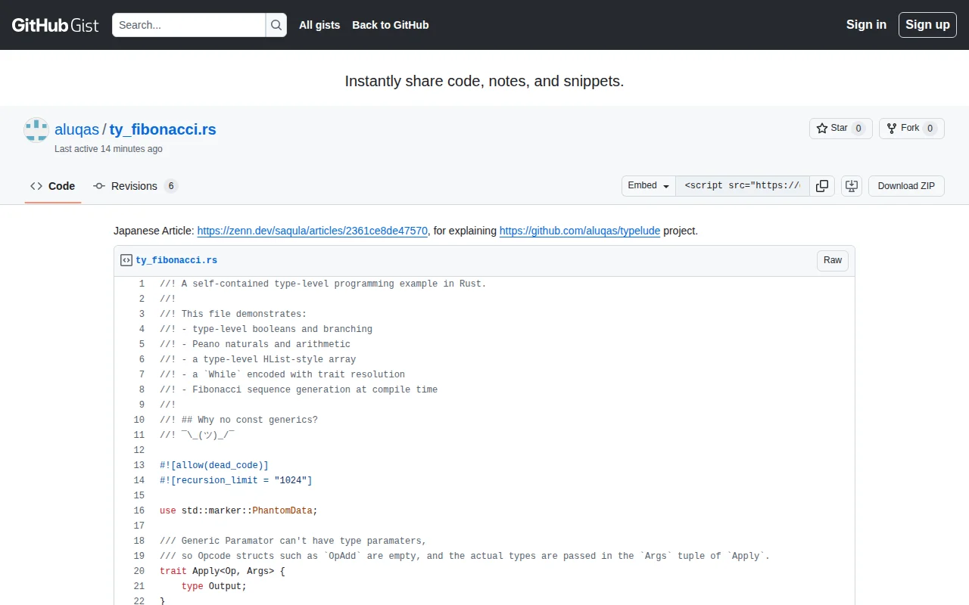
Task: Visit the aluqas profile link
Action: click(76, 129)
